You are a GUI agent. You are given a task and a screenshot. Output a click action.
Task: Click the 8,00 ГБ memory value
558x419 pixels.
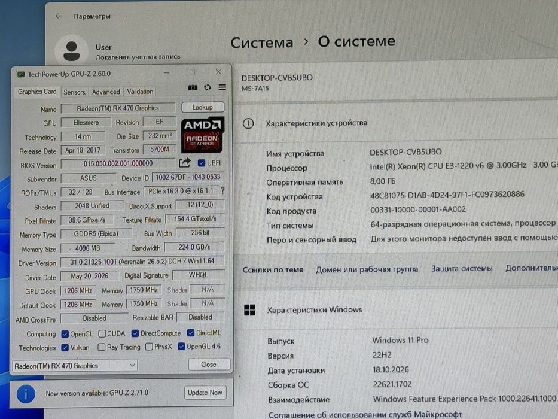click(383, 181)
